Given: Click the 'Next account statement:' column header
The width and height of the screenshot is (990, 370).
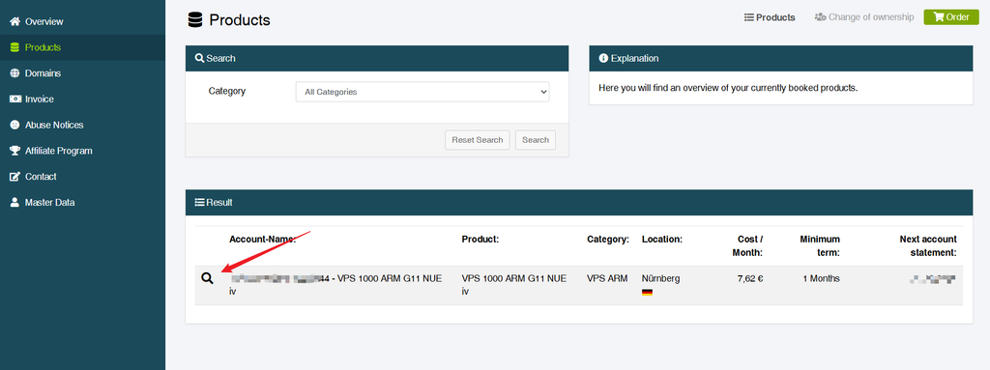Looking at the screenshot, I should 927,246.
